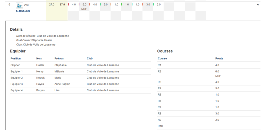Click the bold 27.0 net total score
This screenshot has height=130, width=268.
pyautogui.click(x=62, y=5)
